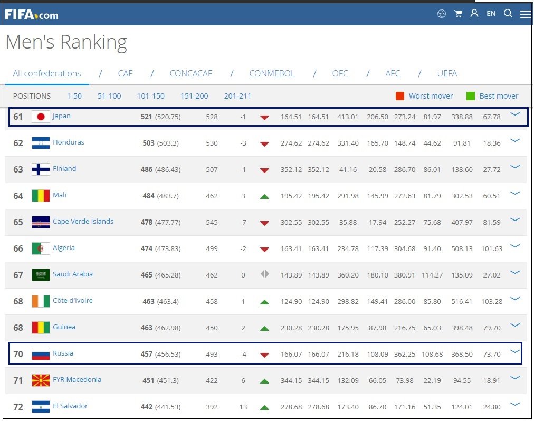
Task: Expand the Russia row details
Action: [515, 351]
